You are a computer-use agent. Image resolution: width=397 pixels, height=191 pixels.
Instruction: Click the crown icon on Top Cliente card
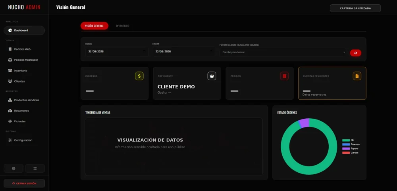point(212,76)
